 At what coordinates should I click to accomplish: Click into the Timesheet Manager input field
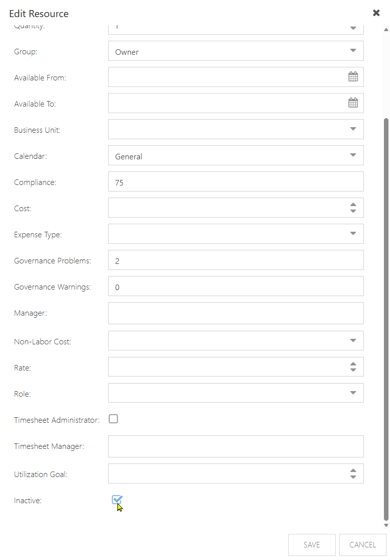tap(236, 446)
